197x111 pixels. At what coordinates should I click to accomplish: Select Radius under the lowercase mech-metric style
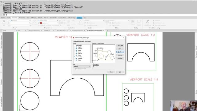[79, 60]
